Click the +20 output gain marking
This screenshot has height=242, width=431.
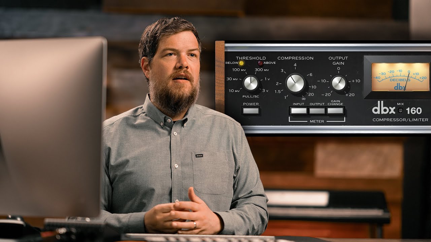[350, 95]
